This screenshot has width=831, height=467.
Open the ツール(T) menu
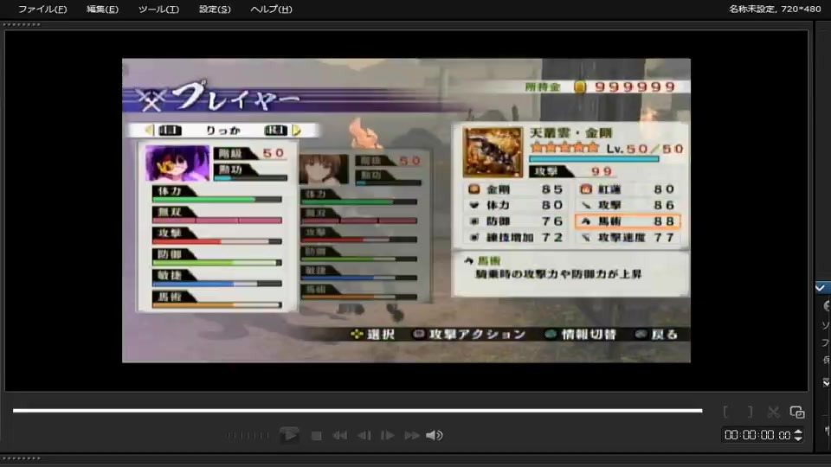[x=158, y=9]
